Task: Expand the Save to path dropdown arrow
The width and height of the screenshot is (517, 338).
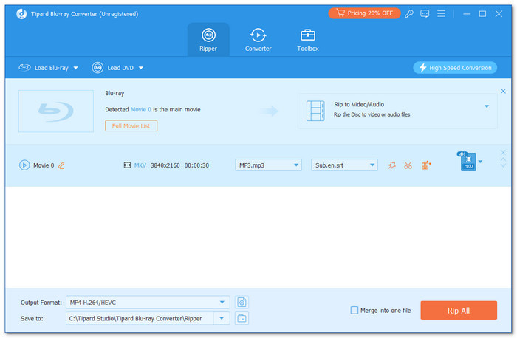Action: [x=222, y=319]
